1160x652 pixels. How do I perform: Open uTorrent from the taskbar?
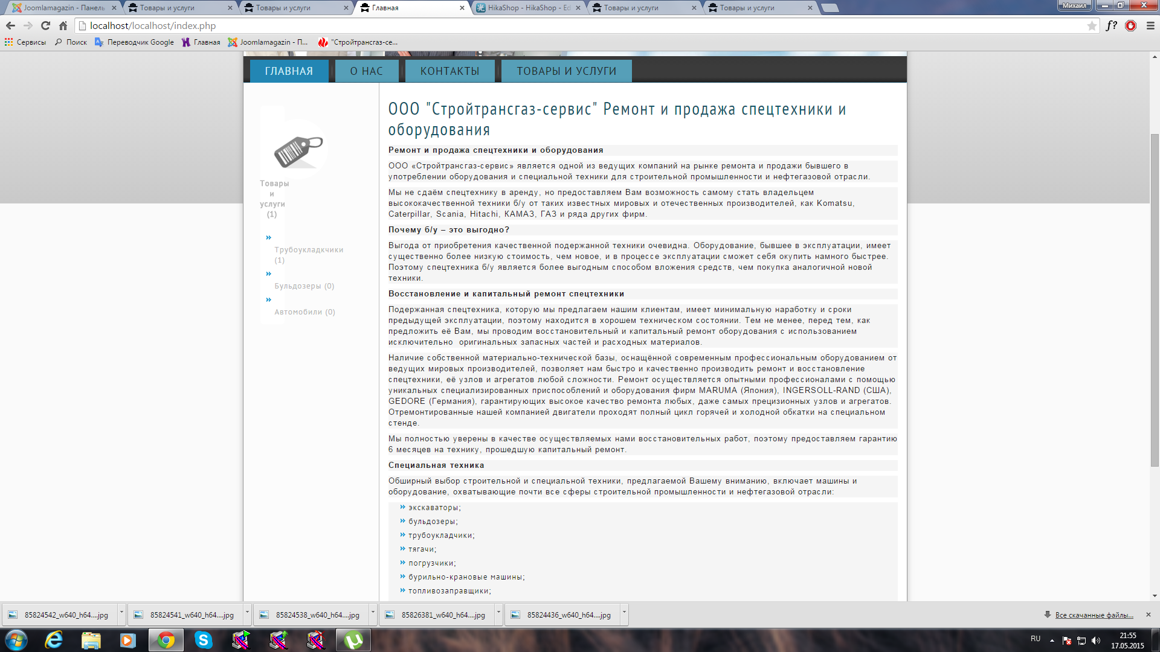coord(353,640)
